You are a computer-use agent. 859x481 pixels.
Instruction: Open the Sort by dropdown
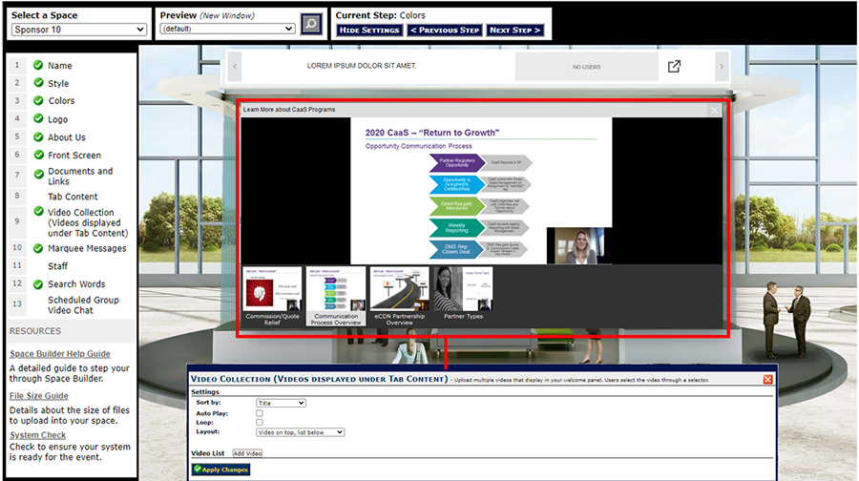[281, 404]
